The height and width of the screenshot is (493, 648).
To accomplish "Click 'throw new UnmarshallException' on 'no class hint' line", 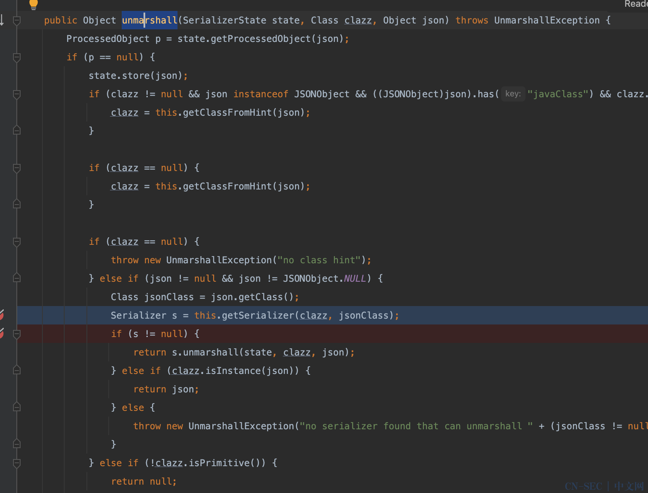I will pos(191,260).
